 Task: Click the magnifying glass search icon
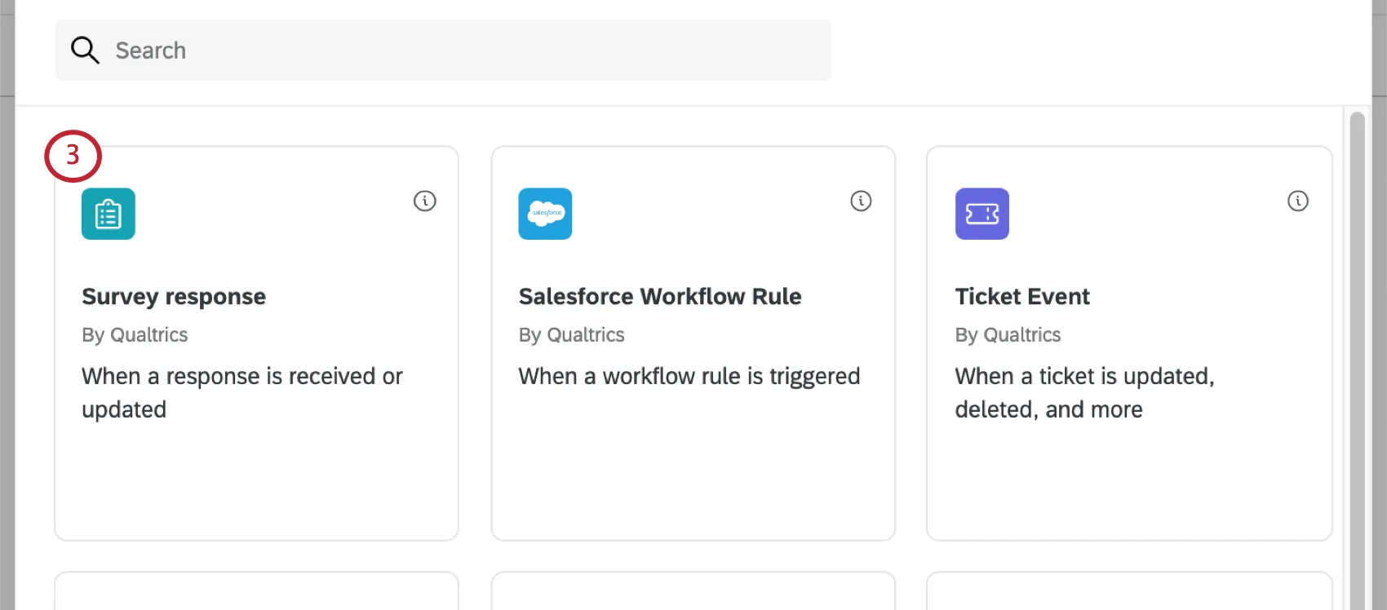click(x=85, y=51)
